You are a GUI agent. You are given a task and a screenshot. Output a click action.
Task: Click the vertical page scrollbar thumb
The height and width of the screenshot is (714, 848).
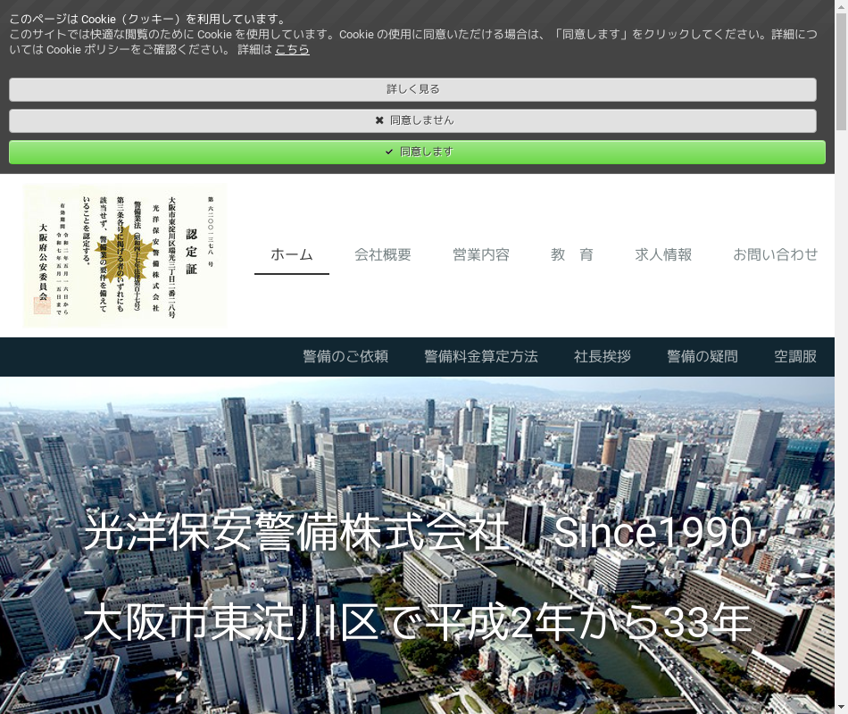pos(841,71)
